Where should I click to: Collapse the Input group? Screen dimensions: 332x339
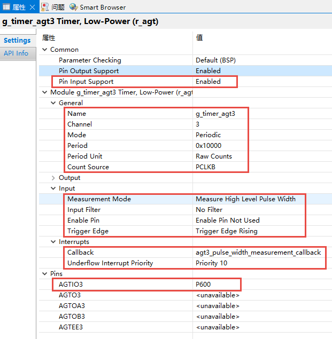(x=53, y=188)
